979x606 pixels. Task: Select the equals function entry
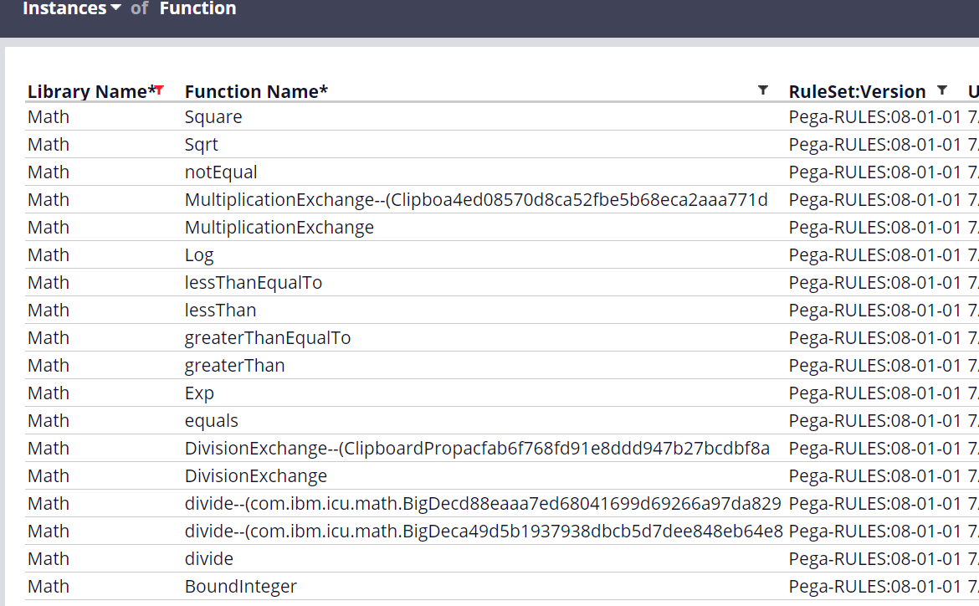(x=211, y=421)
